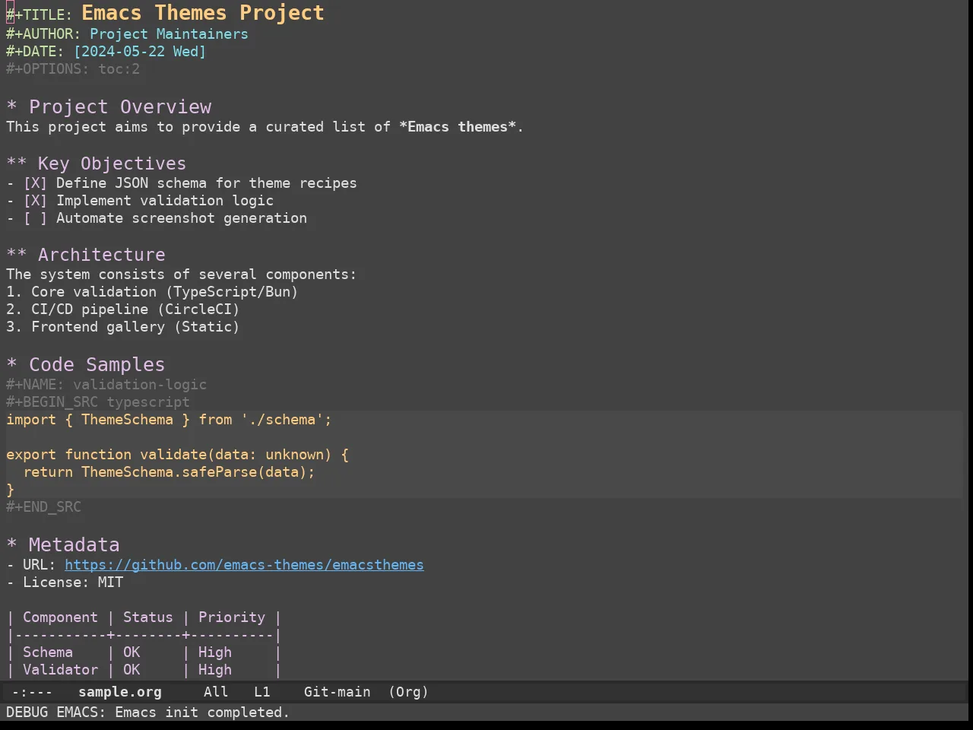Screen dimensions: 973x730
Task: Click the License: MIT line
Action: [65, 582]
